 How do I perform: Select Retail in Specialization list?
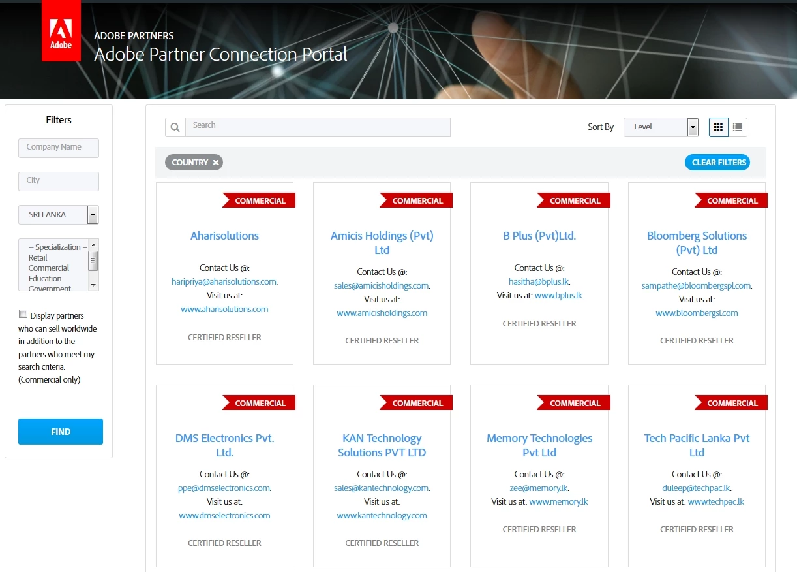[x=38, y=257]
